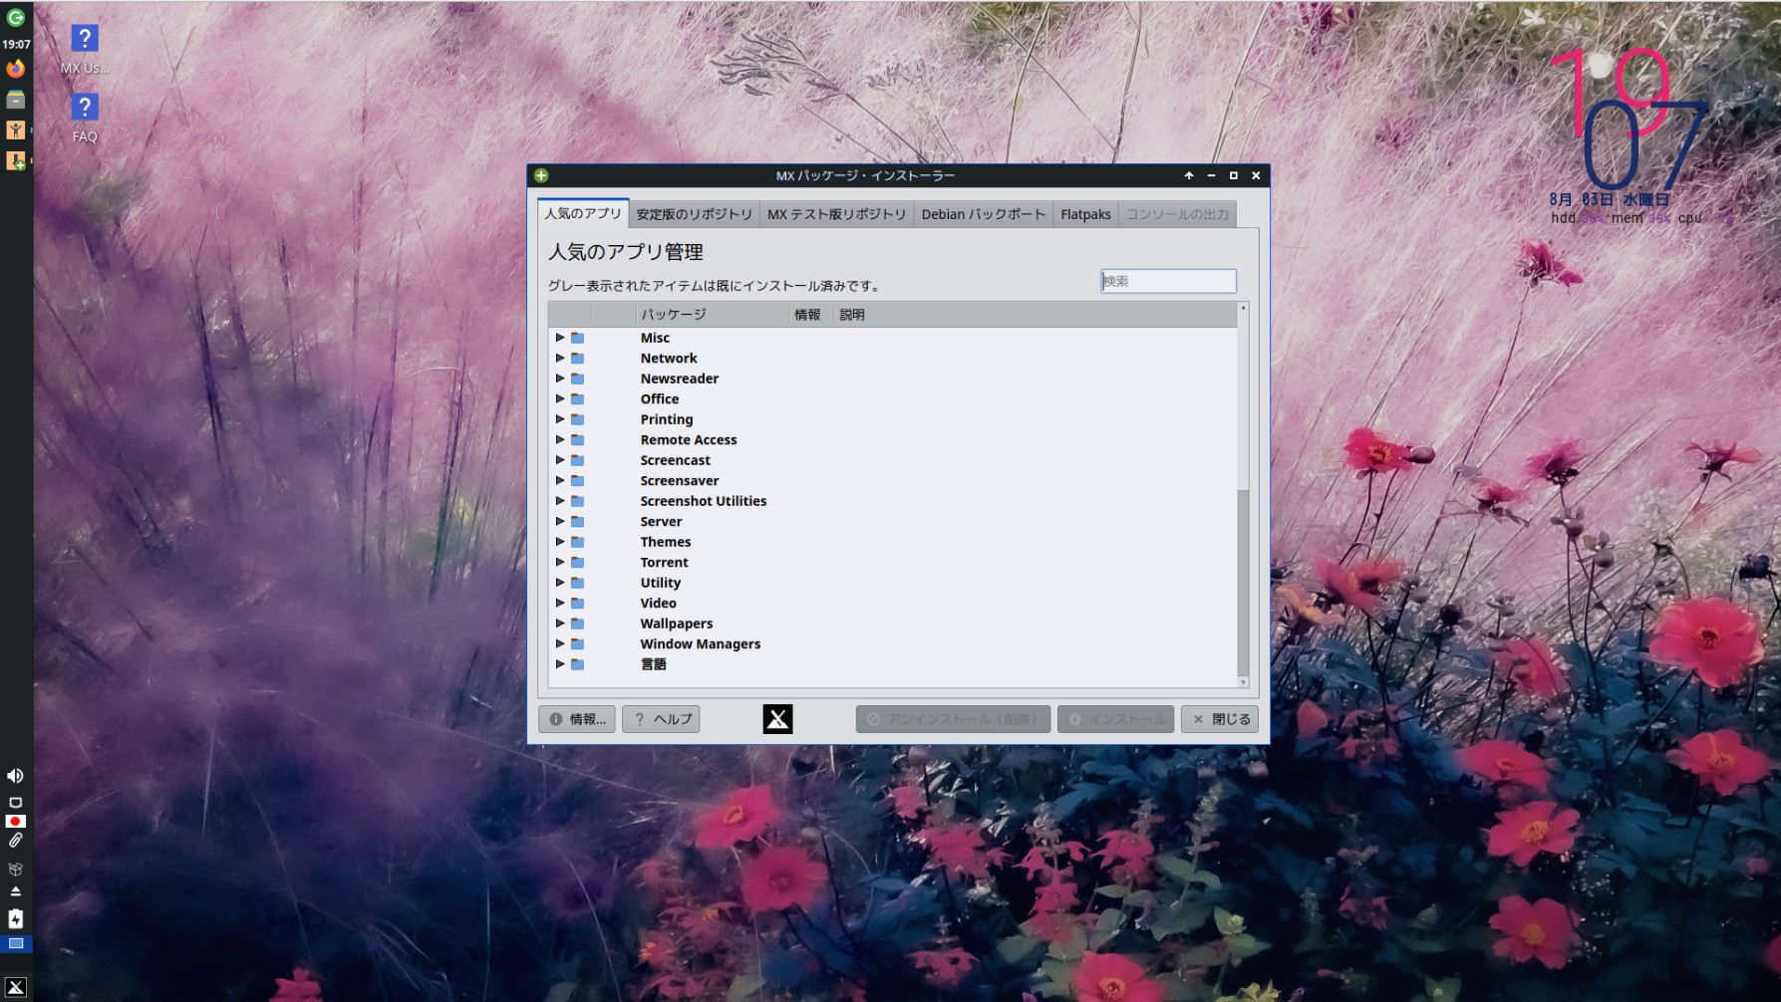Expand the 言語 category
Viewport: 1781px width, 1002px height.
click(x=560, y=664)
